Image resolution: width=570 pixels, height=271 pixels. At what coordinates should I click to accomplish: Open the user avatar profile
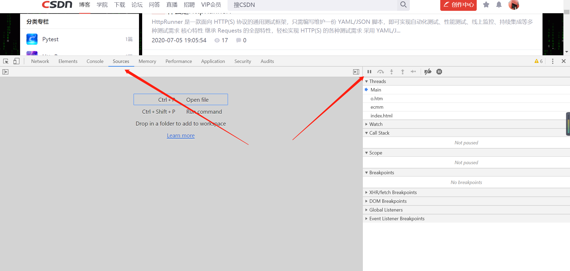(514, 4)
